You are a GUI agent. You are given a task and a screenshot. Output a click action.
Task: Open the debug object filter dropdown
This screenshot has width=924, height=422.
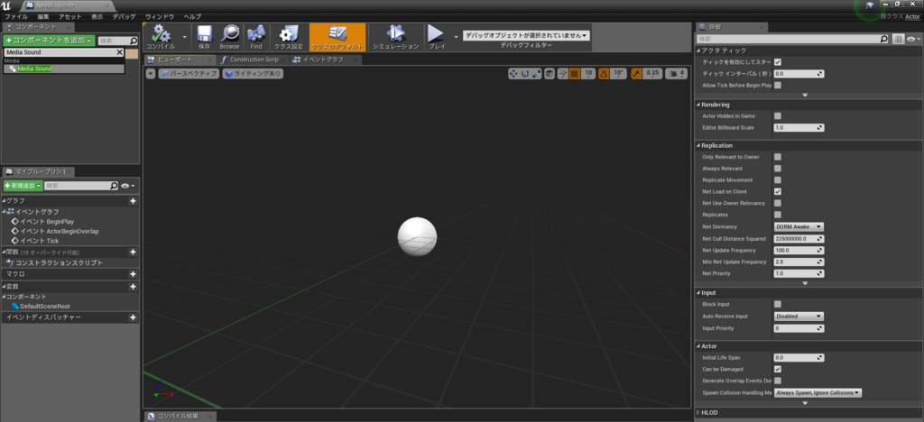tap(526, 35)
